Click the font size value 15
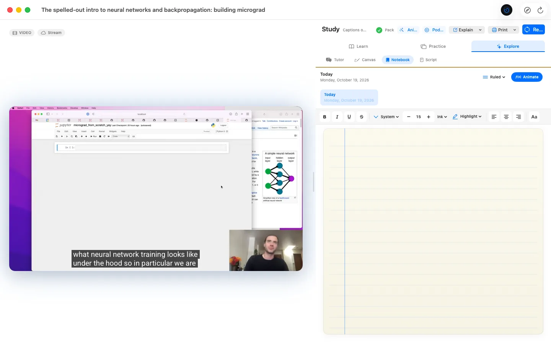The image size is (551, 344). (419, 117)
